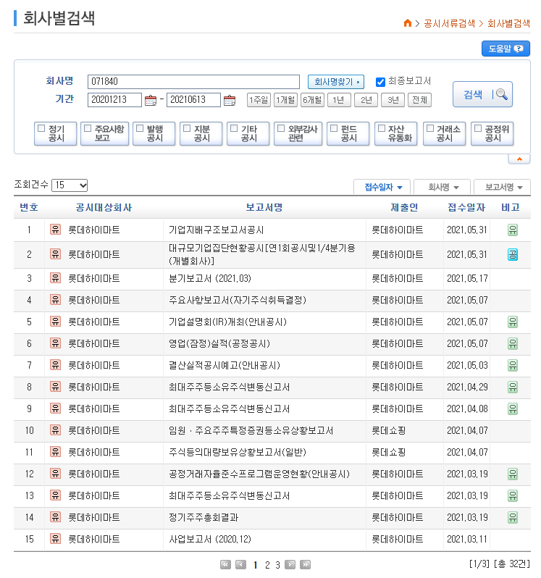This screenshot has height=578, width=541.
Task: Click green 유 remark icon for 기업지배구조보고서공시
Action: (513, 230)
